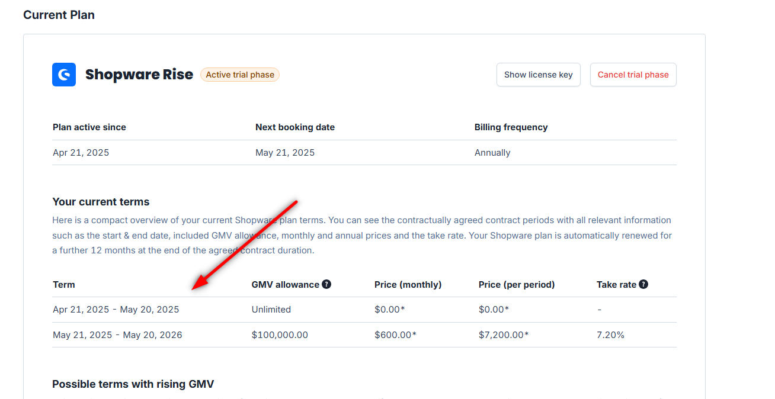The image size is (775, 399).
Task: Click the 7.20% take rate value
Action: click(610, 335)
